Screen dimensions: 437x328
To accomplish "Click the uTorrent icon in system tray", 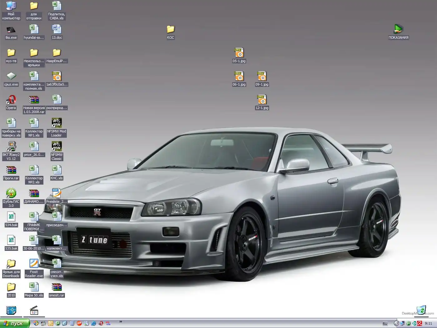I will [x=408, y=323].
